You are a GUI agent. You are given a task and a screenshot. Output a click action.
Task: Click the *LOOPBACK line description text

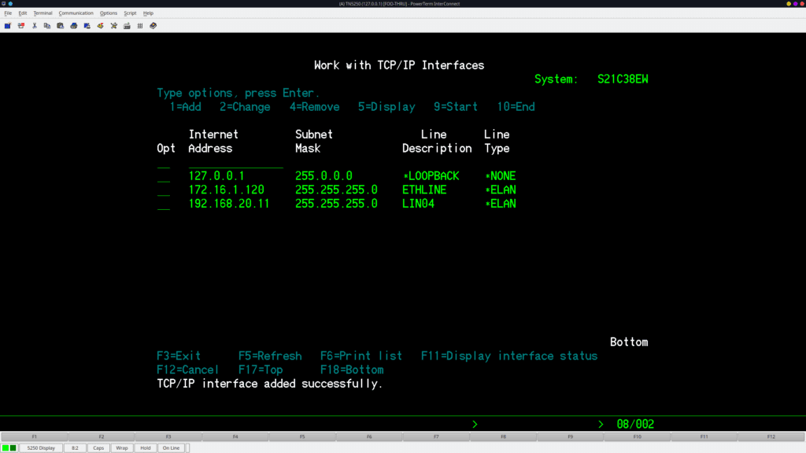[431, 176]
